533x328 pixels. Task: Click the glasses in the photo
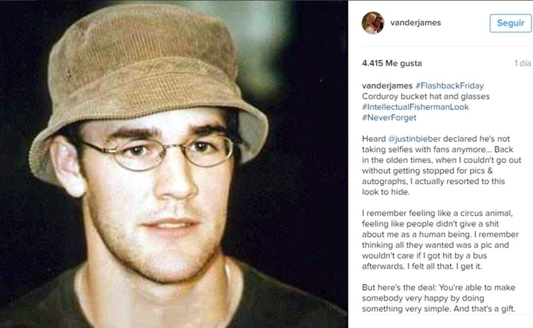pos(156,153)
